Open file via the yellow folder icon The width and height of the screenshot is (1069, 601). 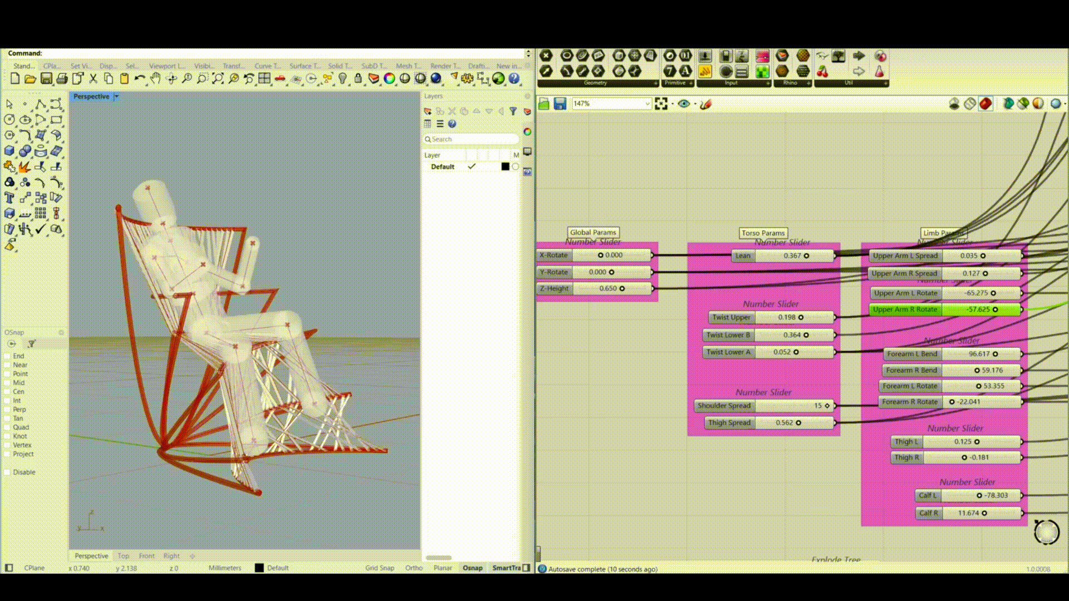click(x=31, y=78)
